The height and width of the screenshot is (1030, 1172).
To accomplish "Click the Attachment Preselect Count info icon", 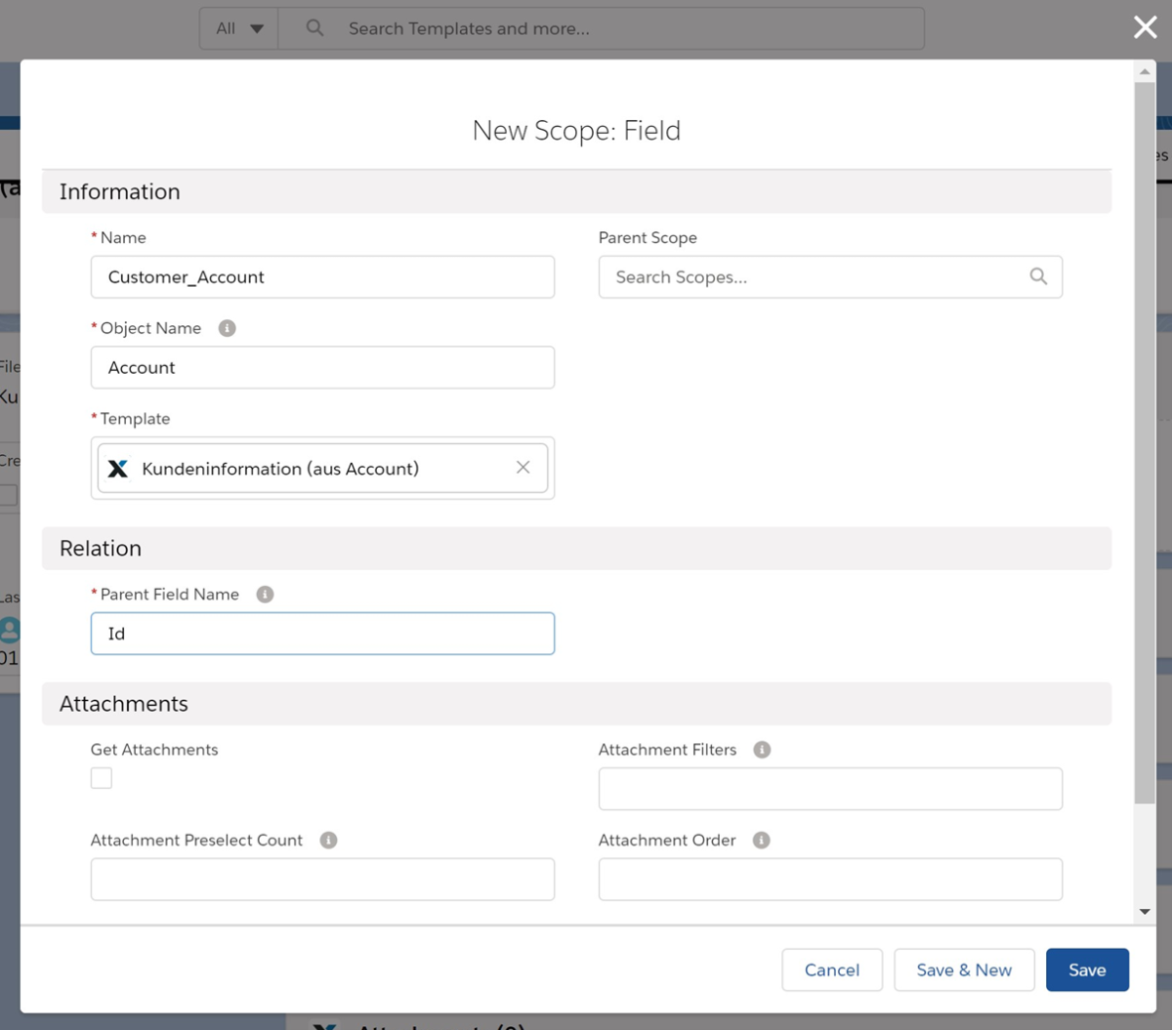I will coord(328,841).
